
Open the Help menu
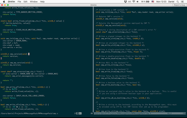pyautogui.click(x=42, y=2)
